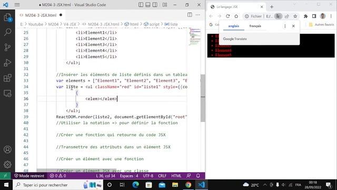Click the Taper ici pour rechercher box
Screen dimensions: 337x190
point(58,185)
